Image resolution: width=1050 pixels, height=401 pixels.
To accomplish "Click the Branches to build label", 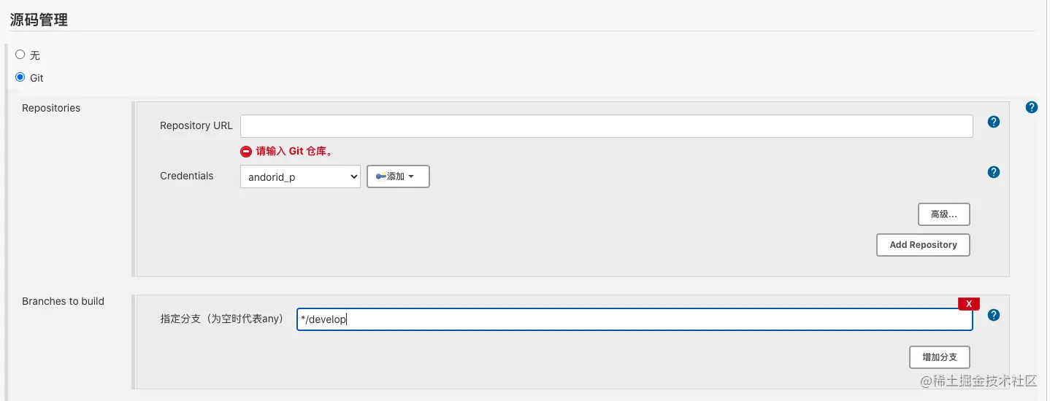I will coord(63,301).
